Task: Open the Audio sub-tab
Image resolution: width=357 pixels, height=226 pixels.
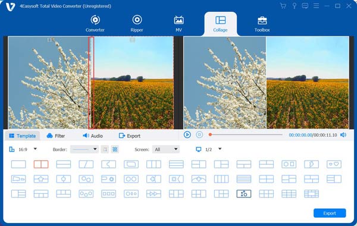Action: click(93, 136)
